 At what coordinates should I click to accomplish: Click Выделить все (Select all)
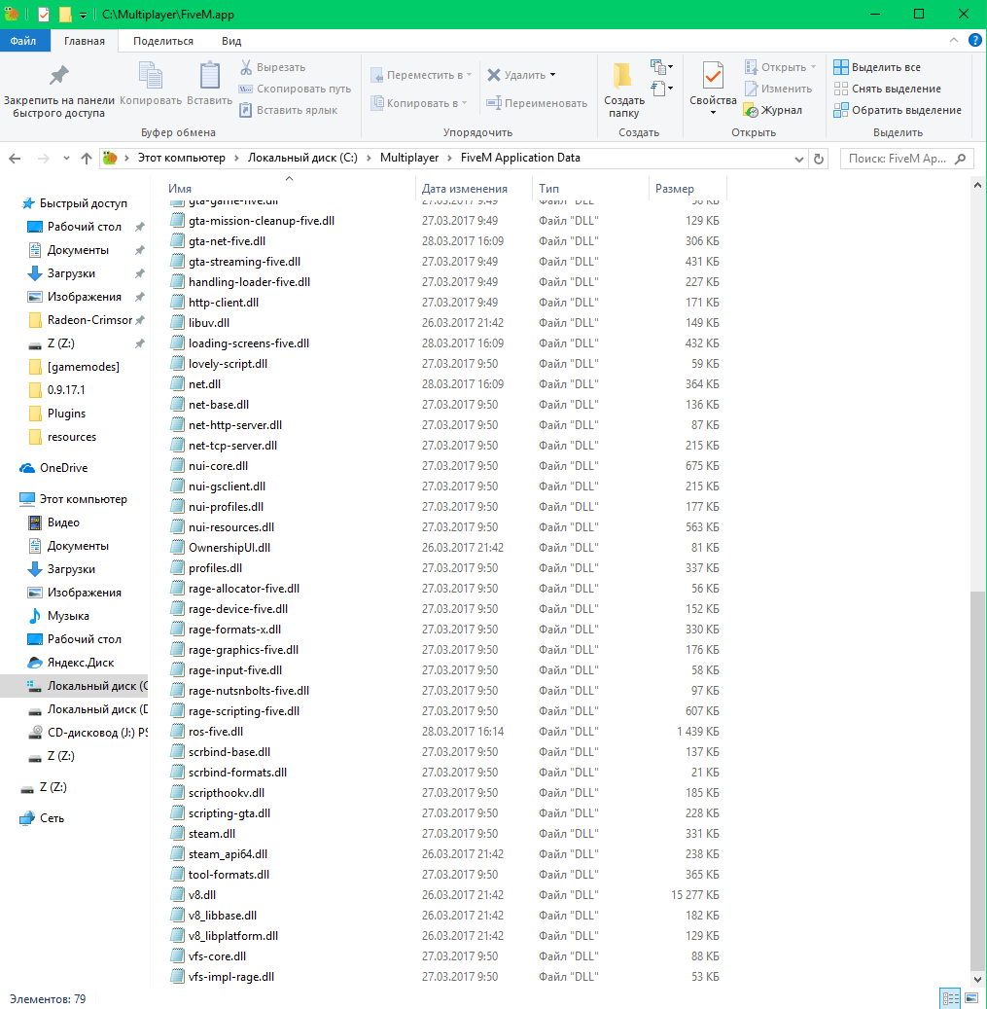tap(877, 67)
